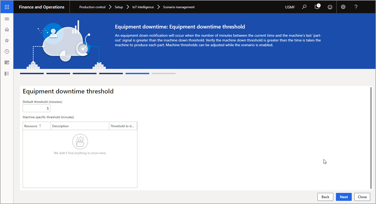
Task: Open the app launcher waffle menu
Action: tap(7, 7)
